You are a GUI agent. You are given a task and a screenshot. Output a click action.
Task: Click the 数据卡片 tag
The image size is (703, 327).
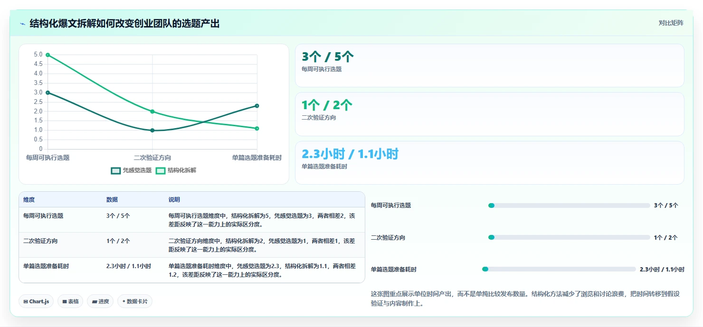point(135,301)
